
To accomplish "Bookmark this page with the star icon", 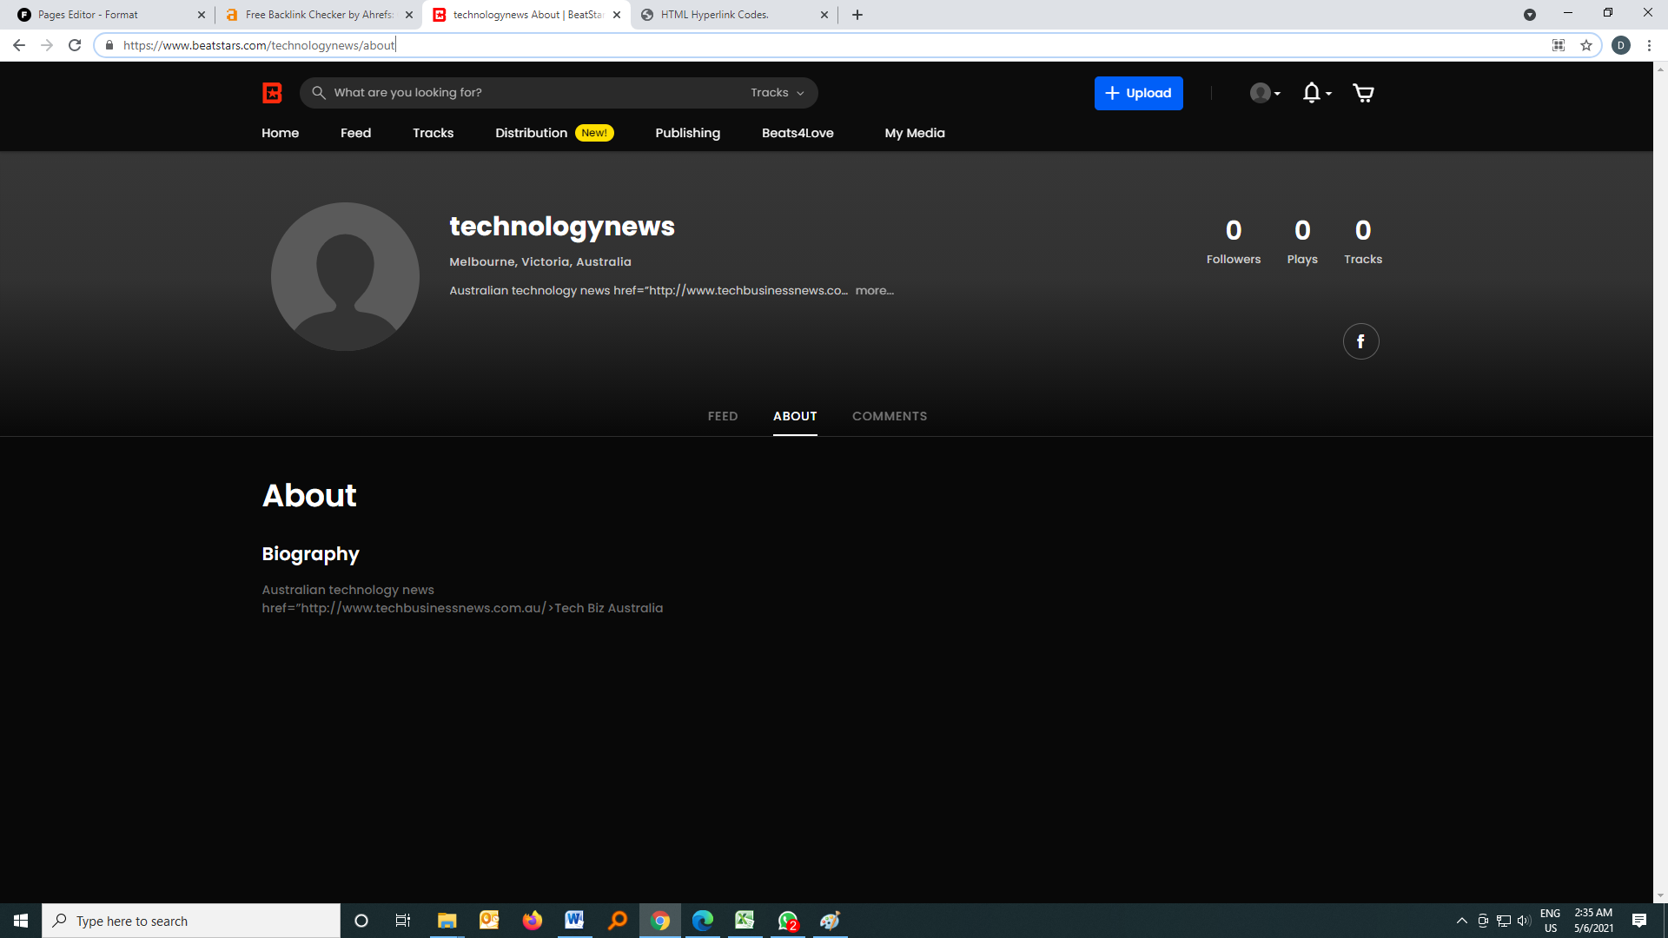I will point(1586,45).
